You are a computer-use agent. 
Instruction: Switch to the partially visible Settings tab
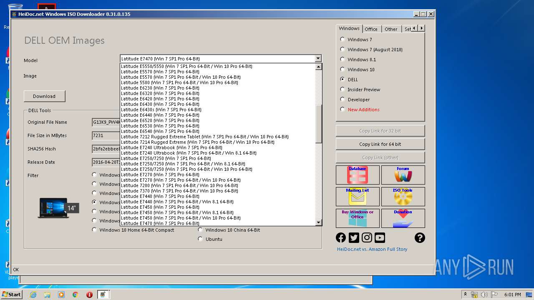tap(407, 29)
